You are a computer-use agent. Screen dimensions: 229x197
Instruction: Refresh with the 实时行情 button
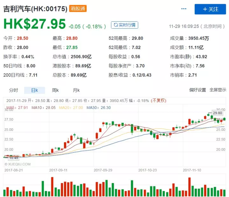124,25
